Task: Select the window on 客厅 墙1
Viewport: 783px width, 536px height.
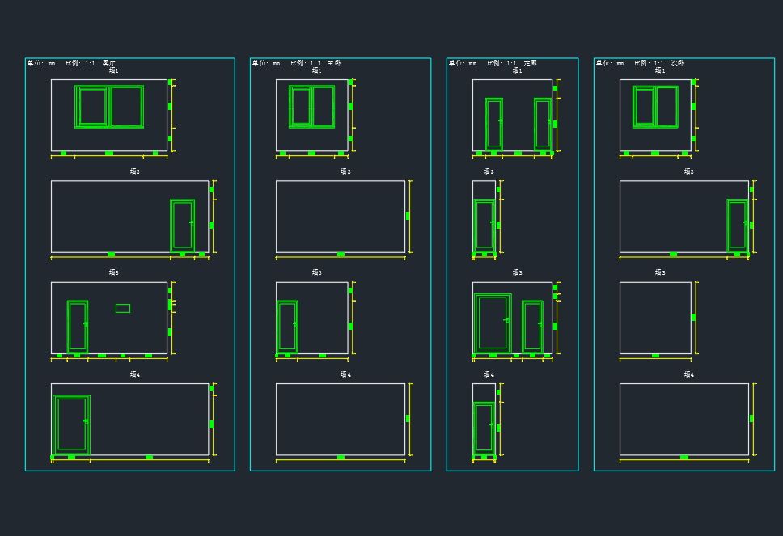Action: point(109,107)
